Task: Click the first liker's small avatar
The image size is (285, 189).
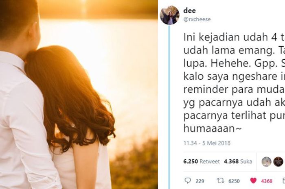Action: tap(266, 162)
